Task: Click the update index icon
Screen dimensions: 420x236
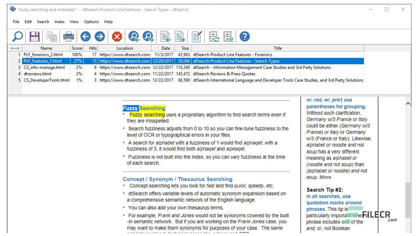Action: (214, 36)
